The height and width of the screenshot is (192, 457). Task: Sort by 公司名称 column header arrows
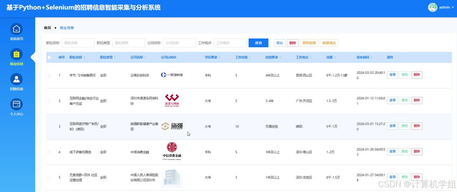pos(146,58)
